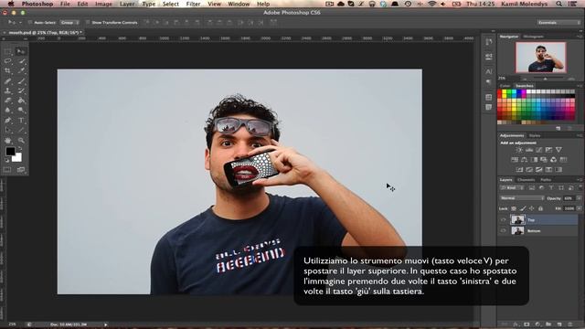585x329 pixels.
Task: Select the Eyedropper tool
Action: pos(21,70)
